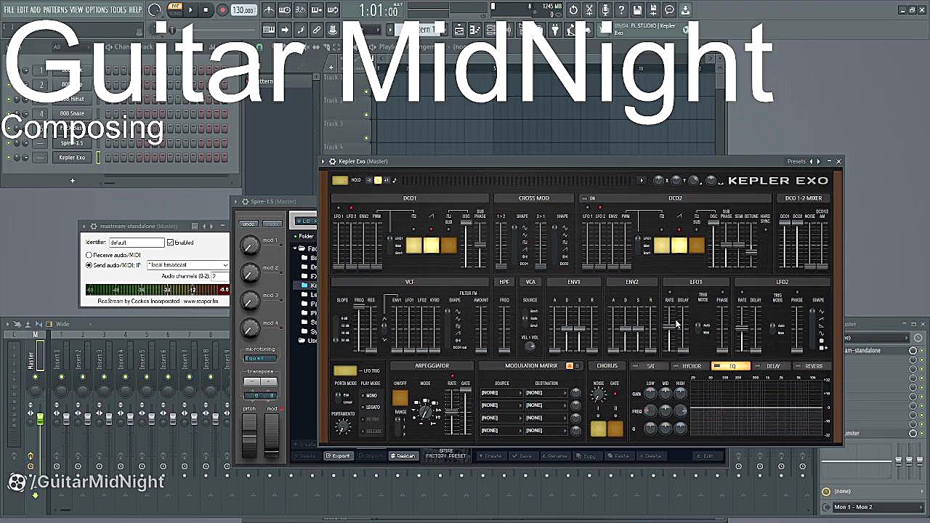Open Presets menu in Kepler Exo title bar

796,161
